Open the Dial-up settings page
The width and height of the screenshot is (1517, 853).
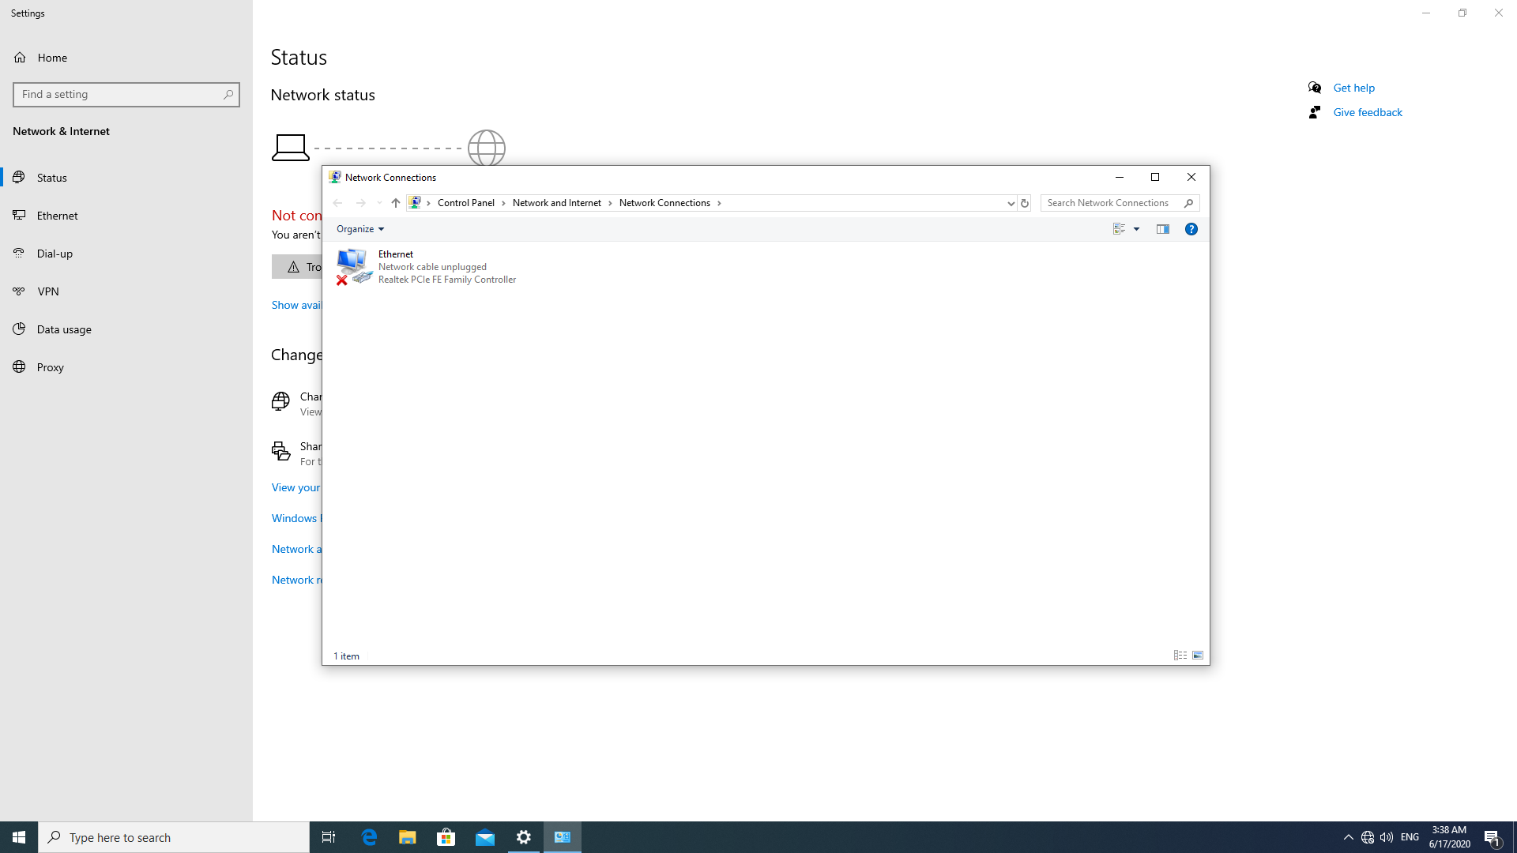click(x=126, y=254)
